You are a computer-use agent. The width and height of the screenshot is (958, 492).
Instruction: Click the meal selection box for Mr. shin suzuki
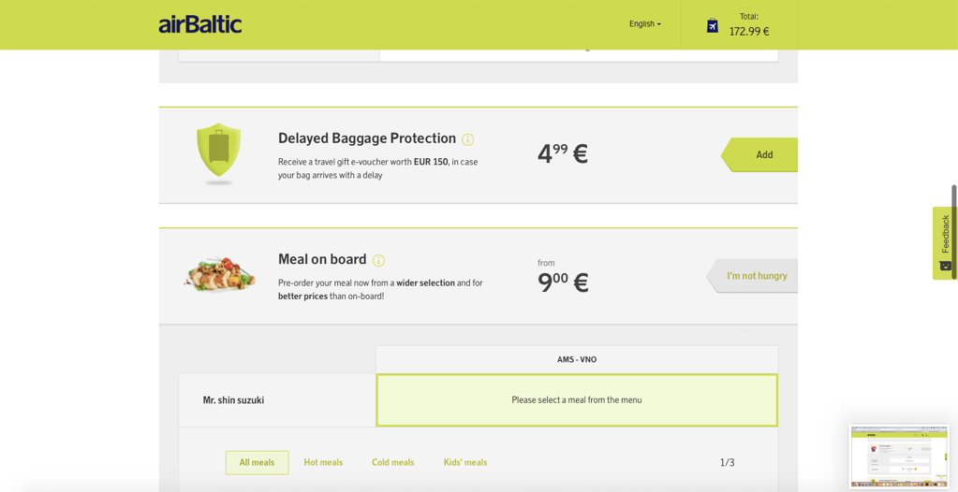point(577,400)
